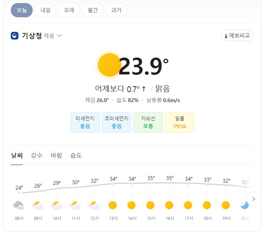
Task: Click the next arrow on hourly forecast
Action: pos(253,199)
